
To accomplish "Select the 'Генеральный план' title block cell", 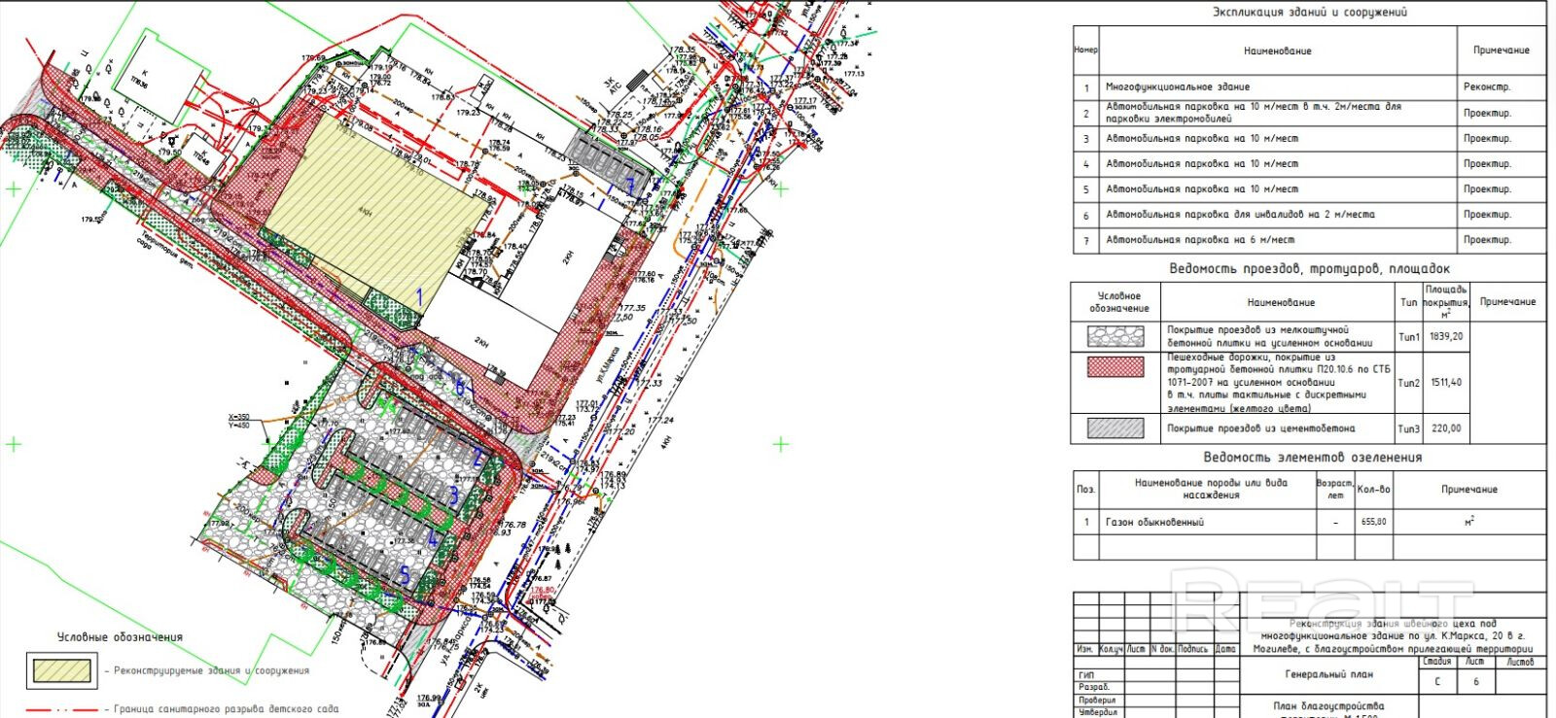I will (1328, 674).
